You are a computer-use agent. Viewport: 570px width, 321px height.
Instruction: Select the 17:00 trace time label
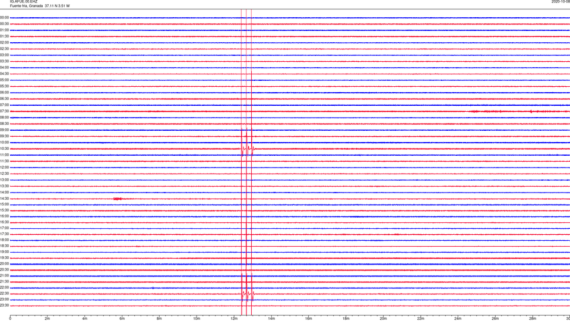coord(4,228)
